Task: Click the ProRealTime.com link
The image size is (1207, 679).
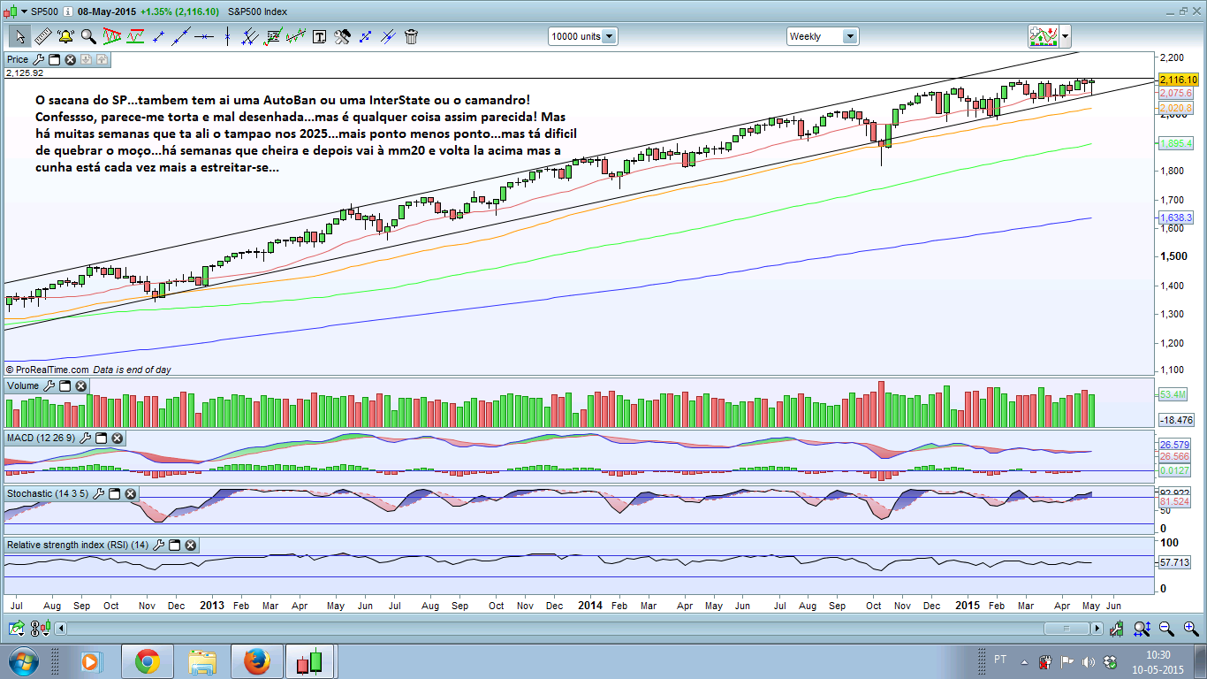Action: click(x=52, y=370)
